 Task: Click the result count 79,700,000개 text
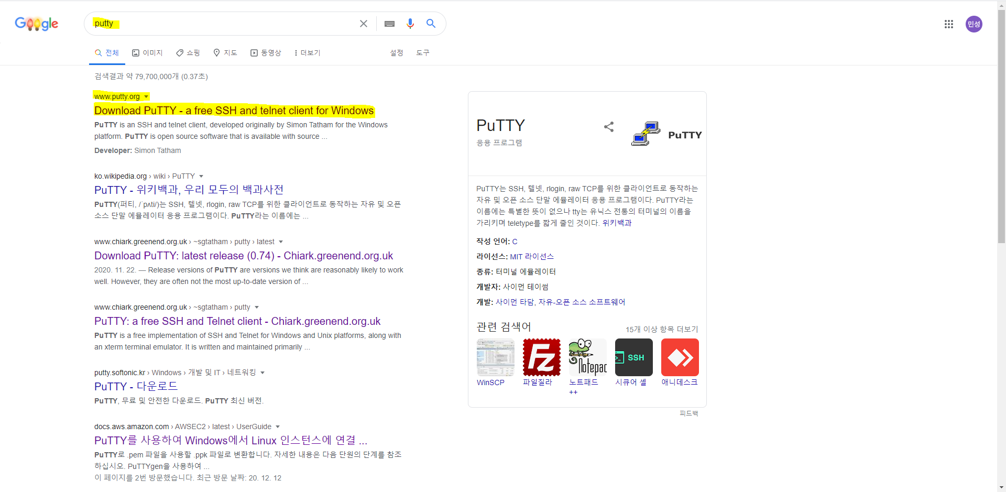pyautogui.click(x=151, y=76)
